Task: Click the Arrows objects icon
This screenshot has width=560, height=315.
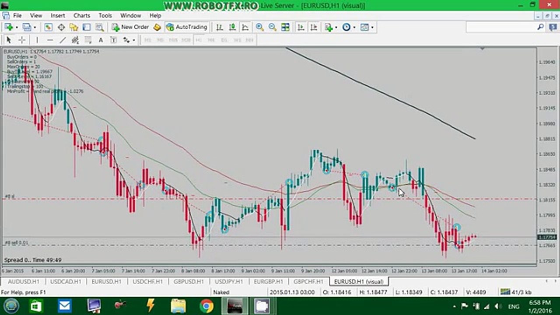Action: [x=126, y=40]
